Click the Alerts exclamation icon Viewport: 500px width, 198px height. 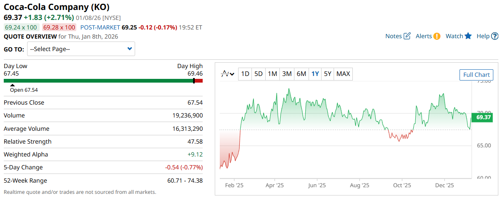pyautogui.click(x=437, y=36)
